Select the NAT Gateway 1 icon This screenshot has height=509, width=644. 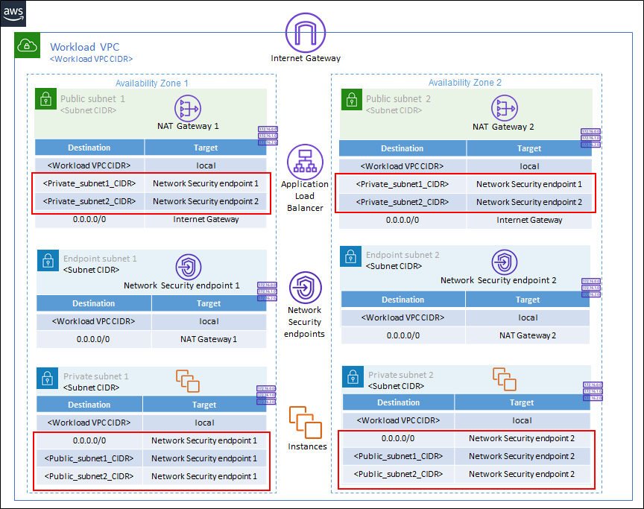[x=188, y=107]
